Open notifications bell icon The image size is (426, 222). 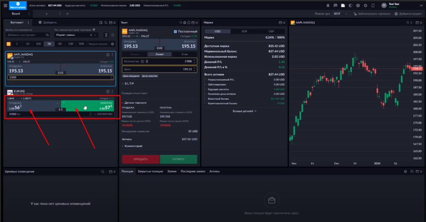[328, 5]
